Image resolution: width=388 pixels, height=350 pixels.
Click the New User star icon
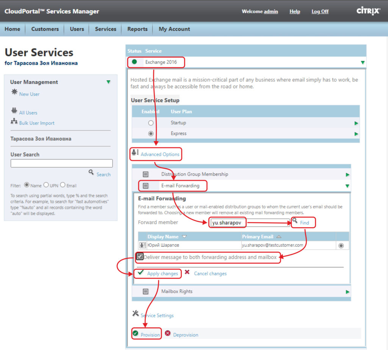point(14,92)
